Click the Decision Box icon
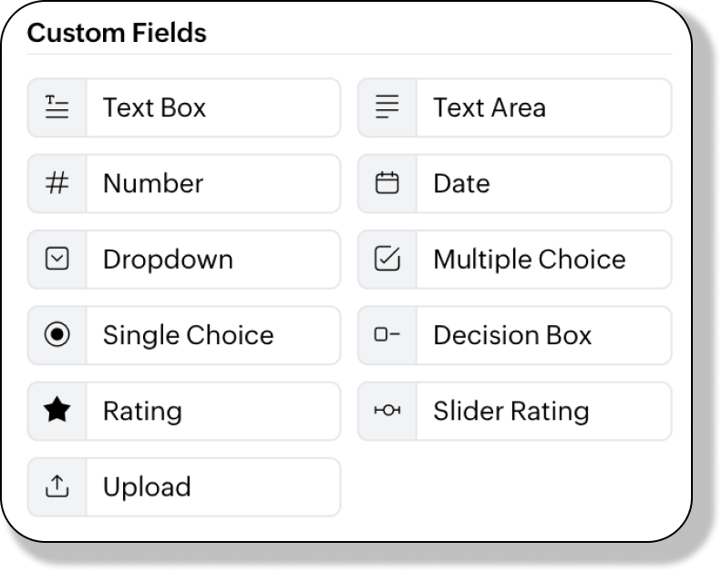The width and height of the screenshot is (722, 572). coord(387,334)
